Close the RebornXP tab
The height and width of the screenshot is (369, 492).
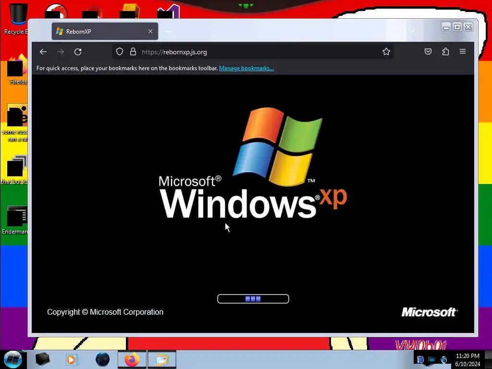point(150,31)
